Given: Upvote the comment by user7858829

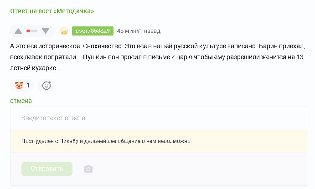Looking at the screenshot, I should [x=18, y=31].
